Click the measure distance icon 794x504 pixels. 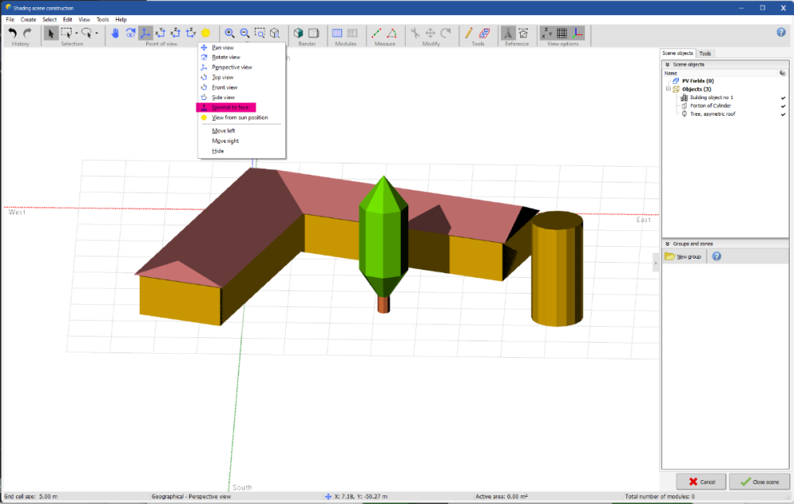pos(378,33)
